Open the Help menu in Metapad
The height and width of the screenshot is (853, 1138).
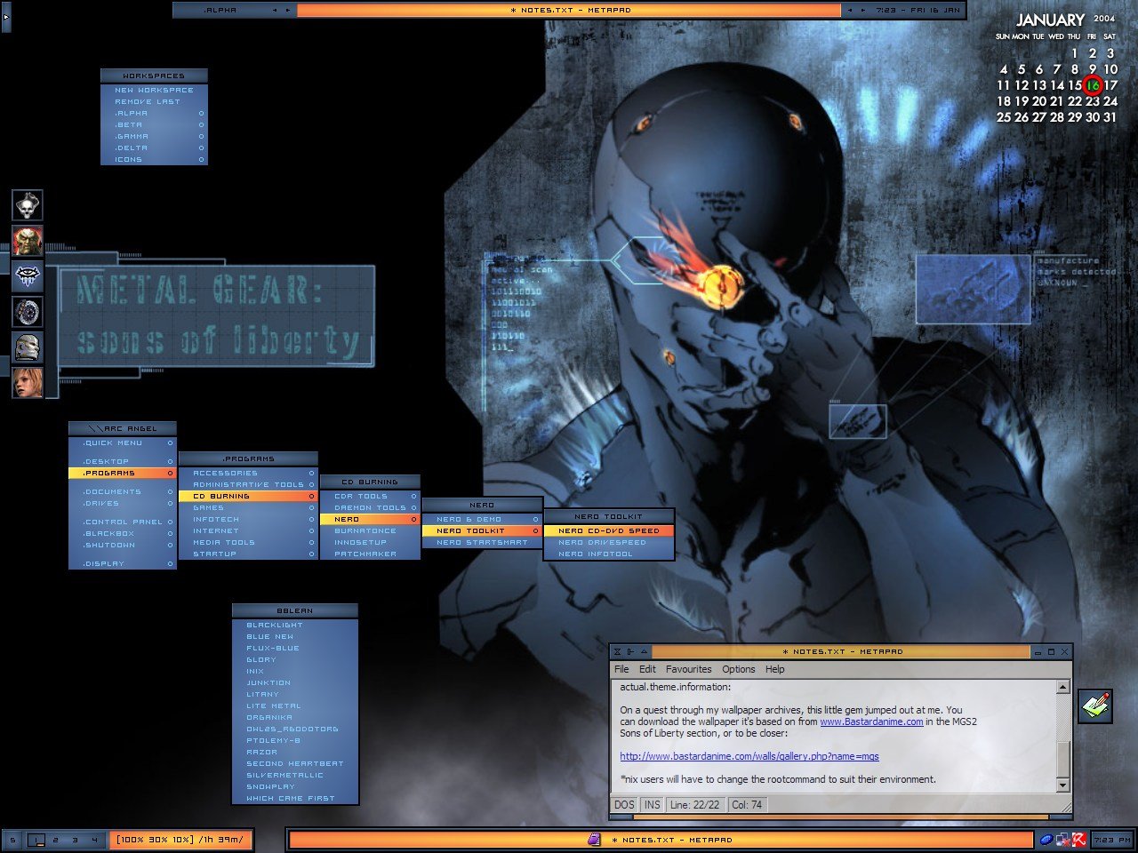click(775, 669)
